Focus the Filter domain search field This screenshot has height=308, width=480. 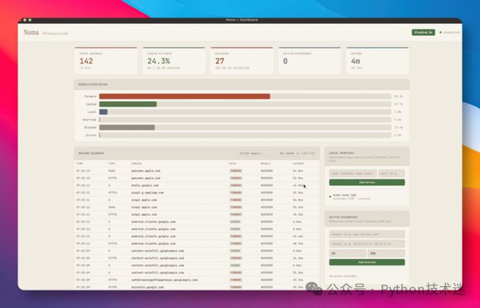point(256,153)
